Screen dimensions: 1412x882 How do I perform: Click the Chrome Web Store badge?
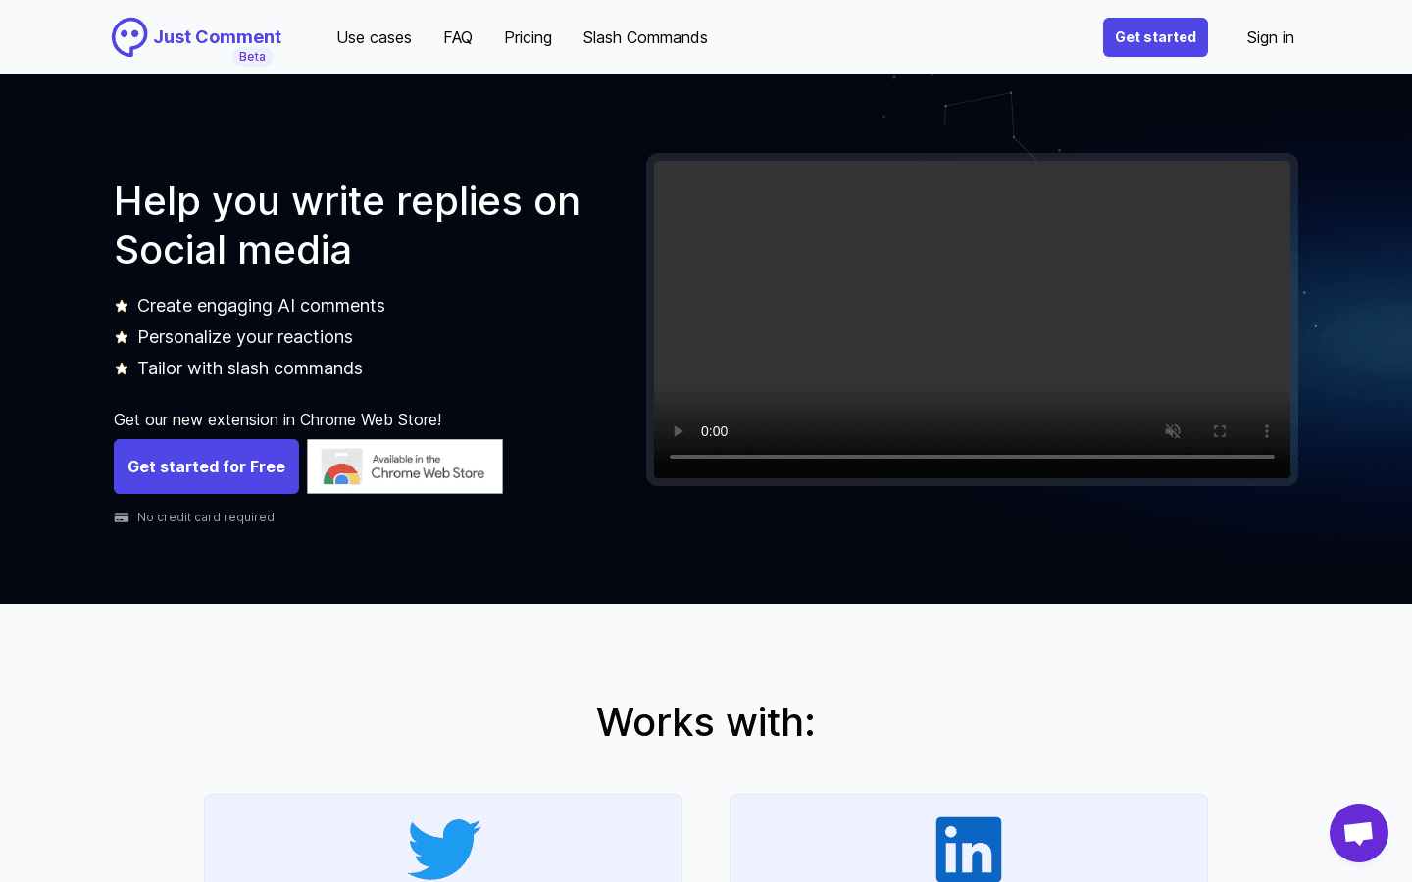coord(405,466)
